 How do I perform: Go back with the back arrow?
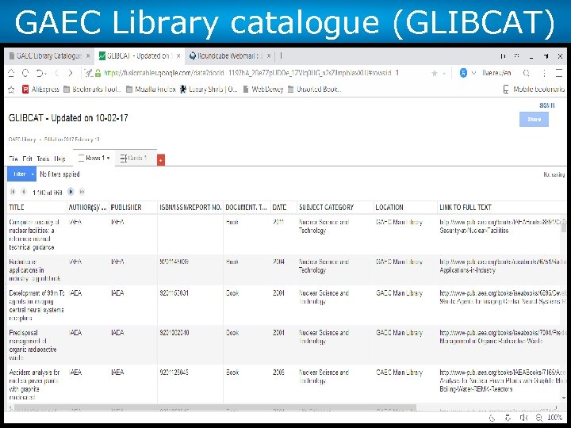(56, 73)
